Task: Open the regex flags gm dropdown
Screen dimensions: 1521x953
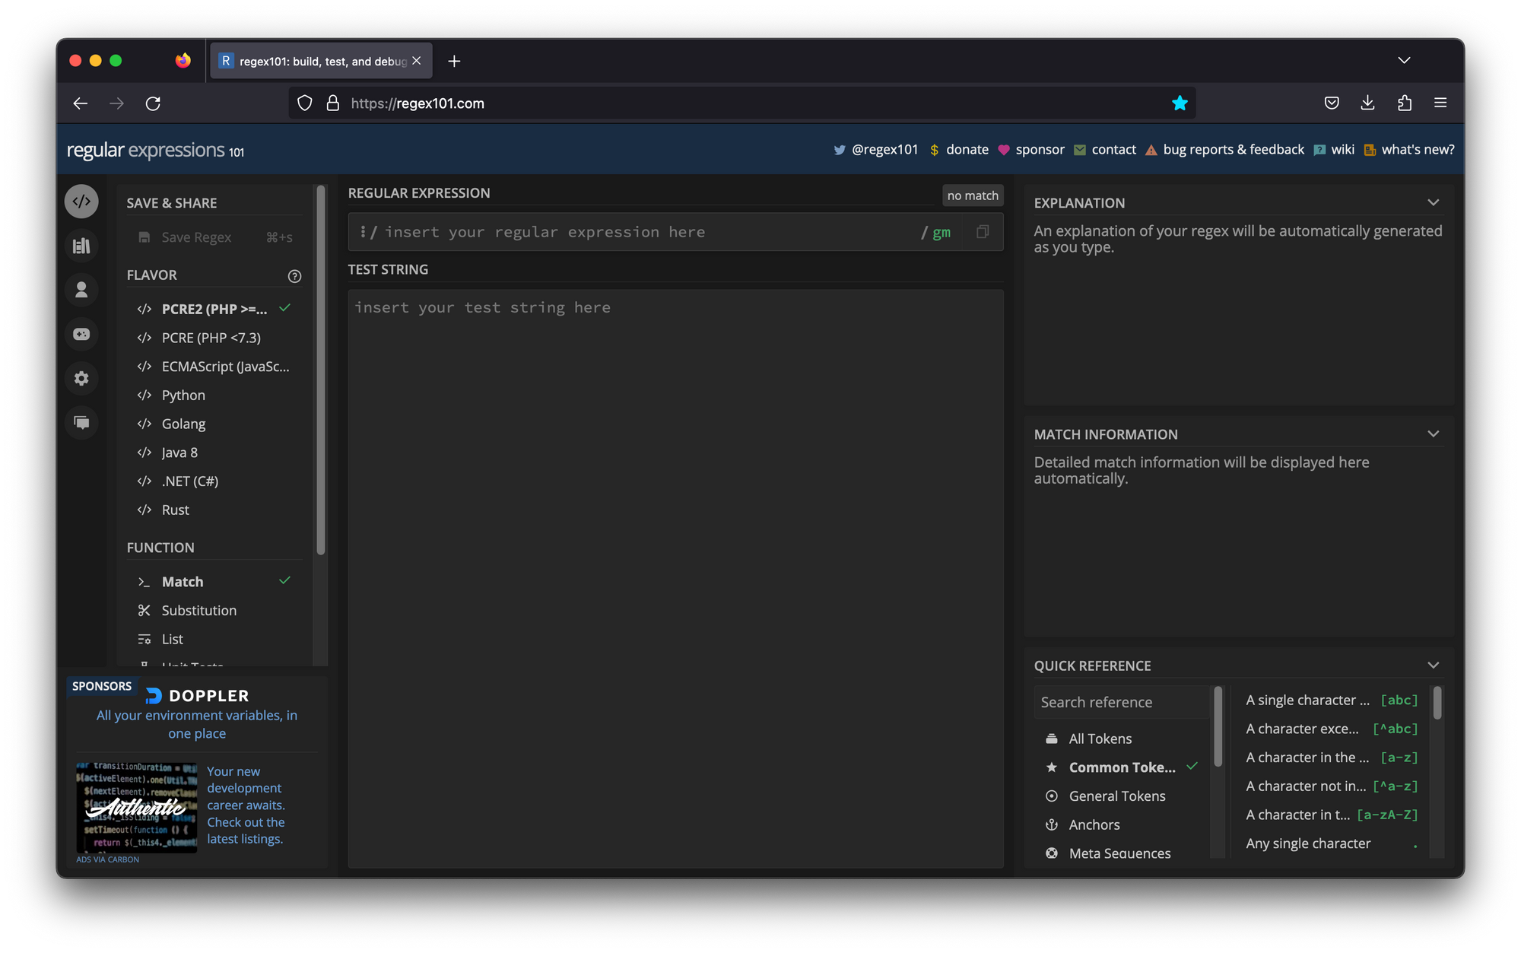Action: point(941,233)
